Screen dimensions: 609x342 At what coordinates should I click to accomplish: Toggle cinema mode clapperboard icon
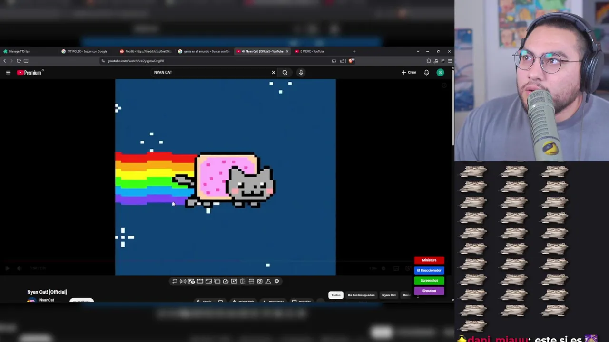(200, 281)
